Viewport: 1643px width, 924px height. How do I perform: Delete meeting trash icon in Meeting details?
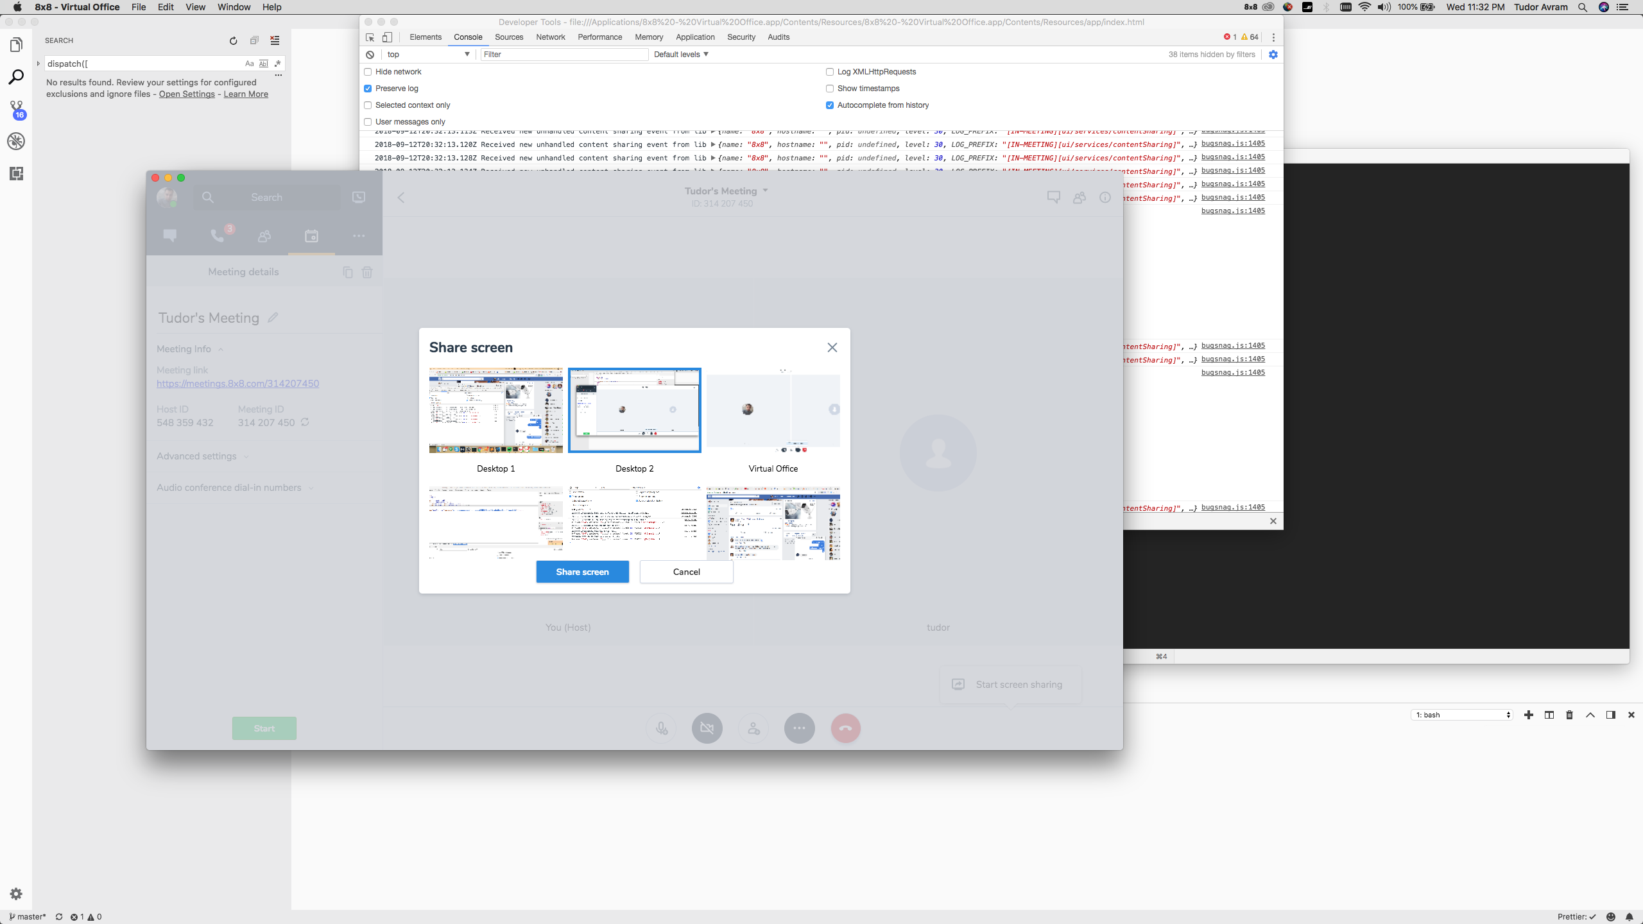(x=367, y=272)
